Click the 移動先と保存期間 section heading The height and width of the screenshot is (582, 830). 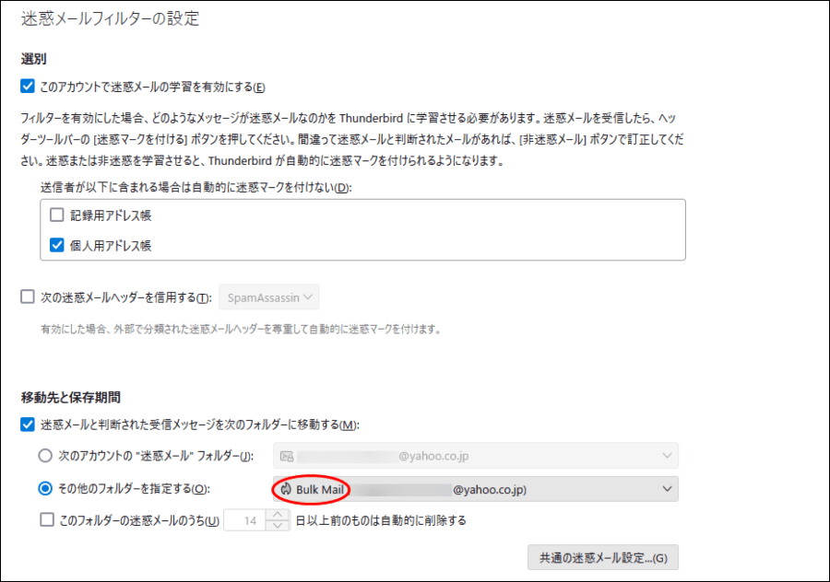[71, 398]
